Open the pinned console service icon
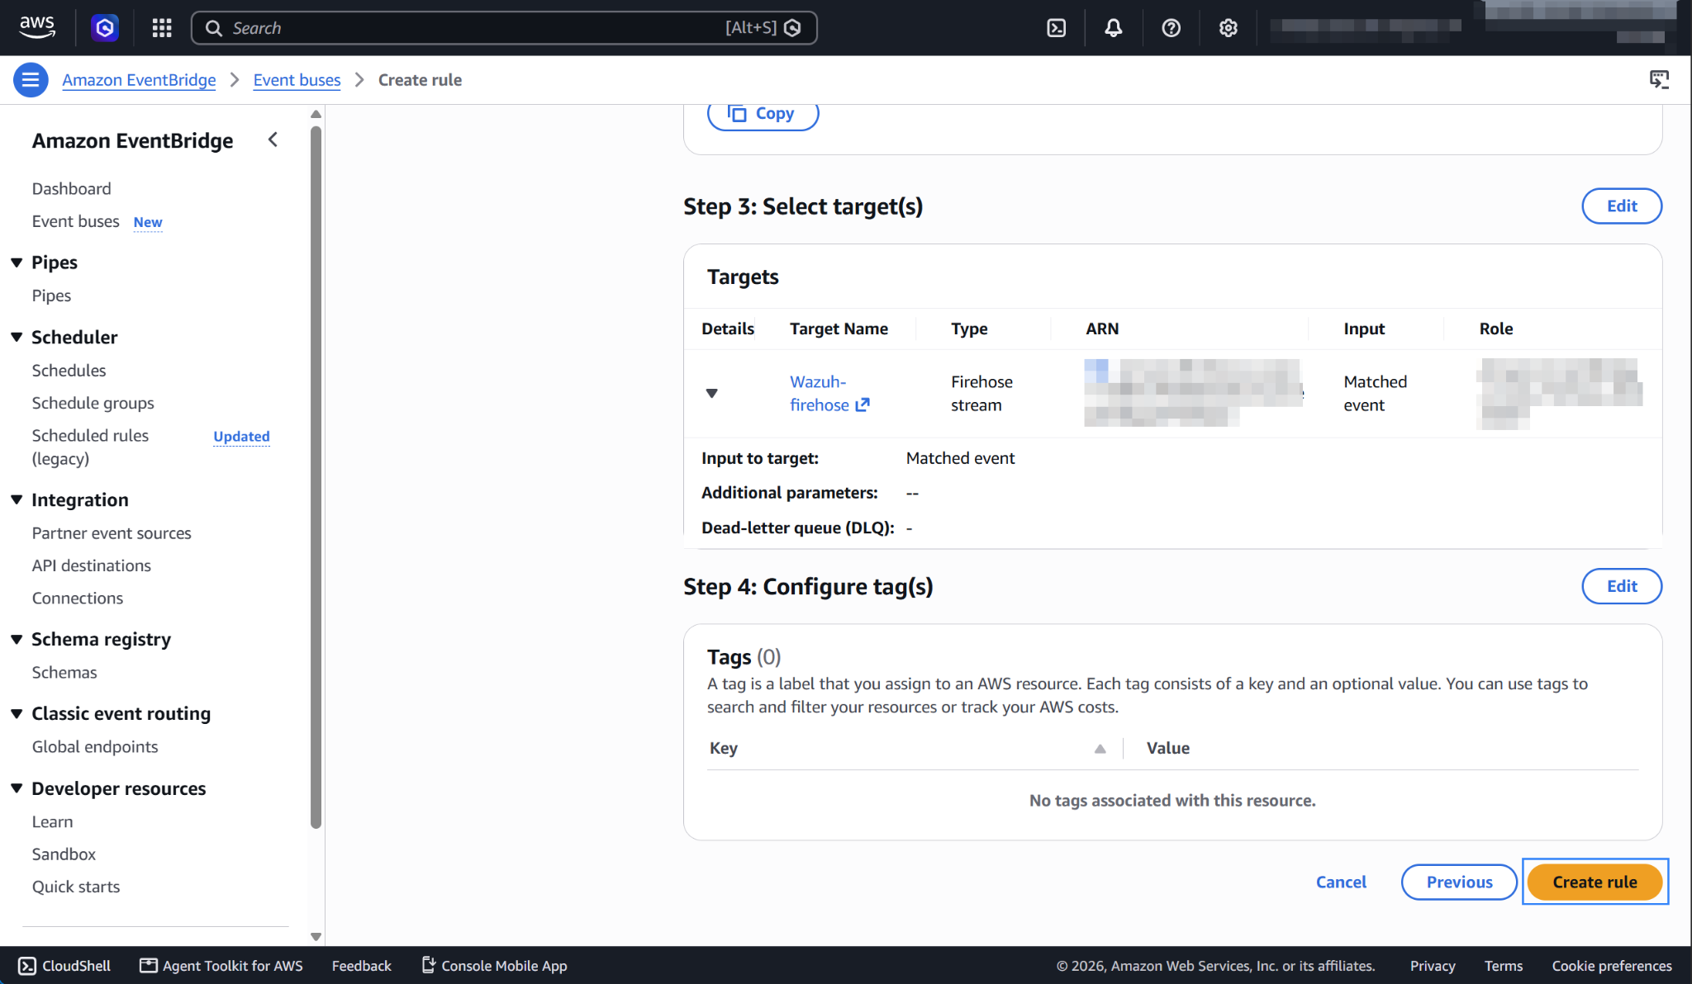Screen dimensions: 1692x984 [105, 28]
